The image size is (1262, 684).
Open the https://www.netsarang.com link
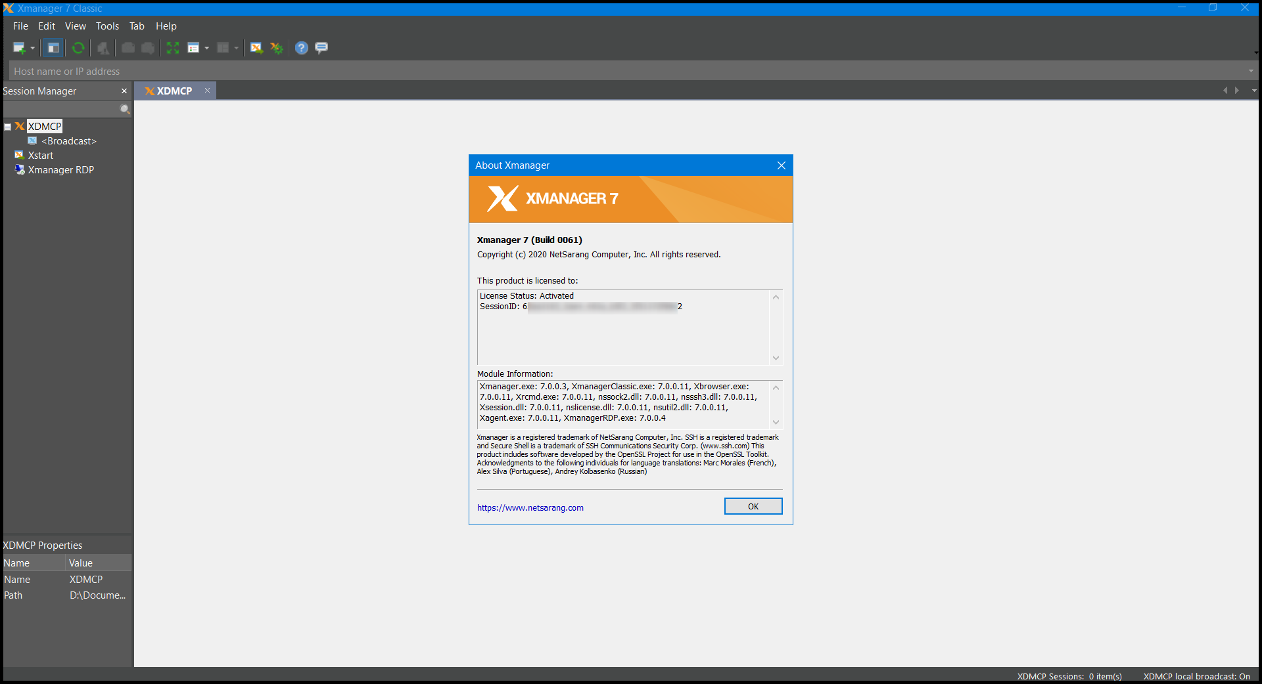[530, 507]
